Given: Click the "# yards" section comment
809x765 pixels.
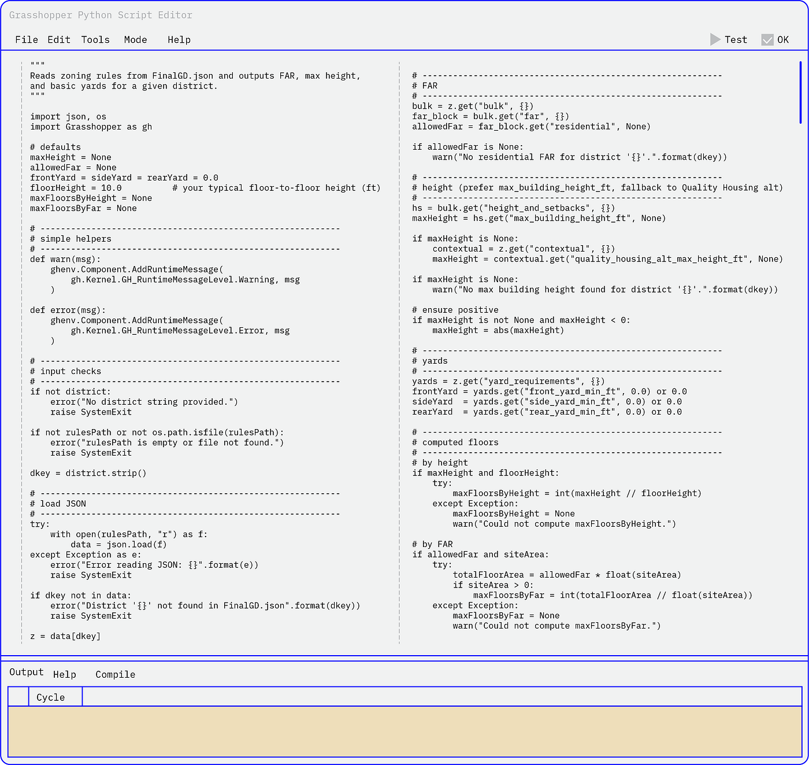Looking at the screenshot, I should [430, 361].
